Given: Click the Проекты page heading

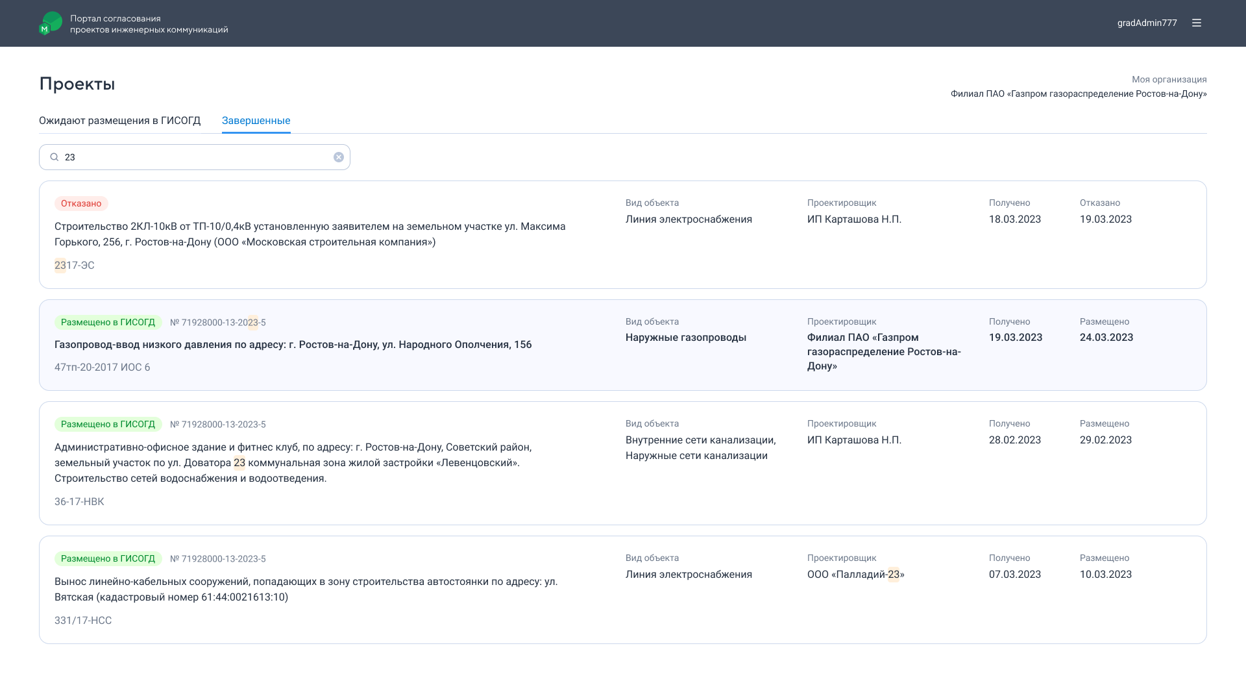Looking at the screenshot, I should 77,84.
